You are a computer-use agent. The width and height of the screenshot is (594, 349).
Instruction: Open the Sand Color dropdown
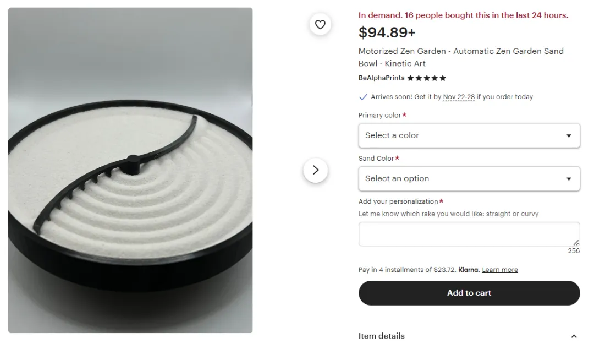469,179
